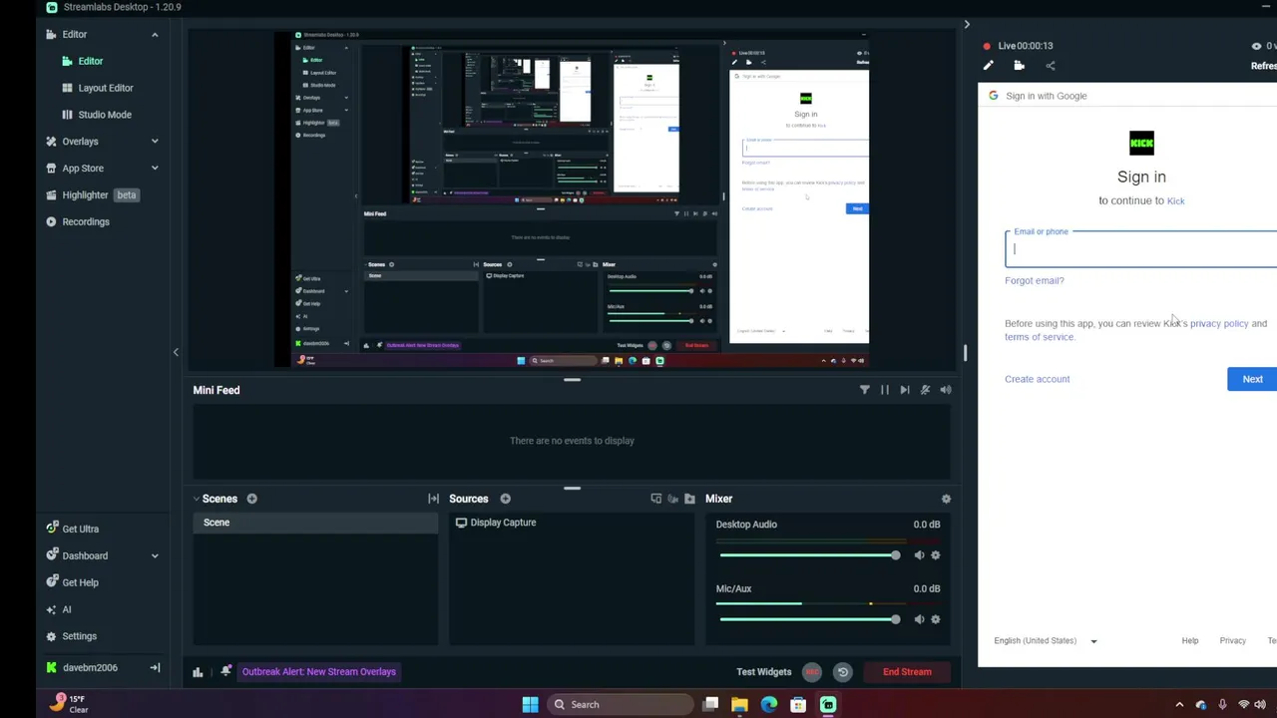The width and height of the screenshot is (1277, 718).
Task: Open Settings in the sidebar
Action: (x=71, y=636)
